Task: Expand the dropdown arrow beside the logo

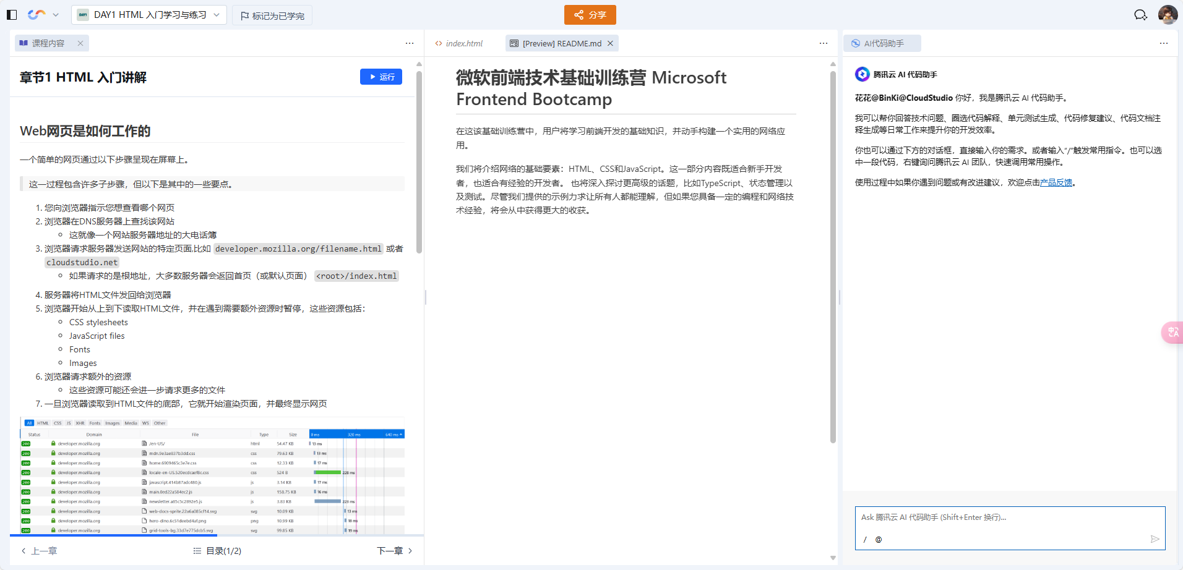Action: point(56,15)
